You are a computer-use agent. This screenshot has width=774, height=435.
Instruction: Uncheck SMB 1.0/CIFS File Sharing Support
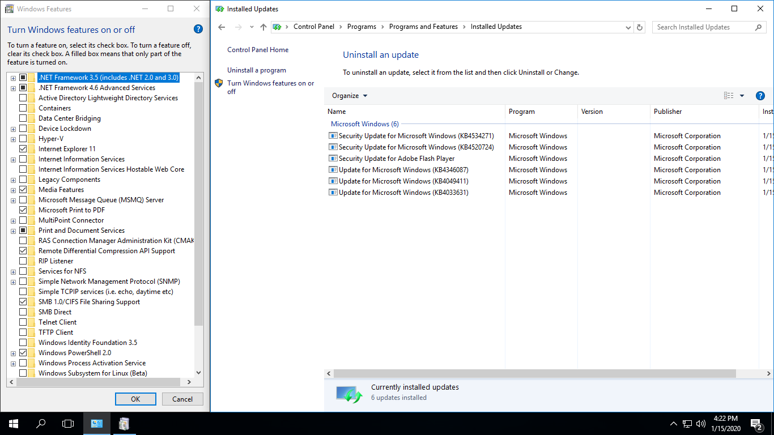[x=23, y=302]
